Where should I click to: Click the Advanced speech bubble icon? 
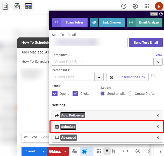click(57, 138)
